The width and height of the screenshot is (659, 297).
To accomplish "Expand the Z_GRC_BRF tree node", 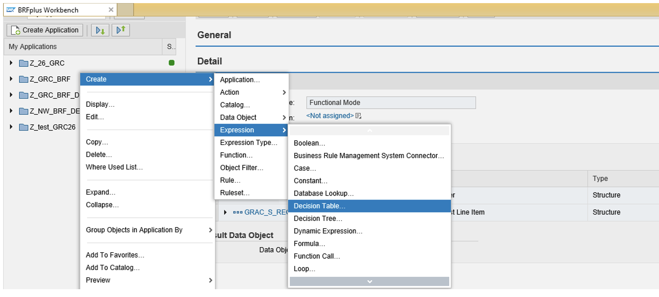I will [11, 79].
